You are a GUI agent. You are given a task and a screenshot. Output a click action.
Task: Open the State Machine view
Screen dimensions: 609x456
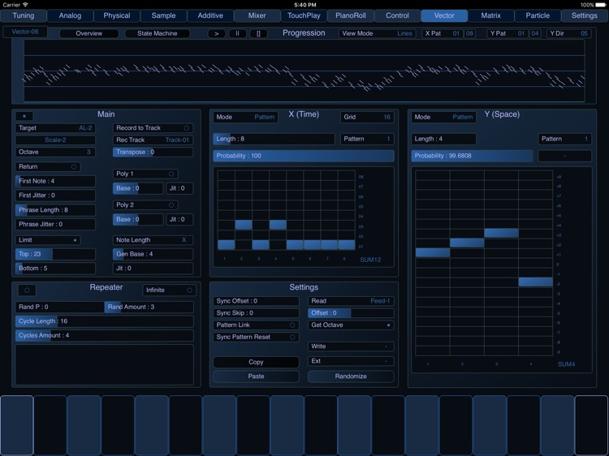coord(158,33)
